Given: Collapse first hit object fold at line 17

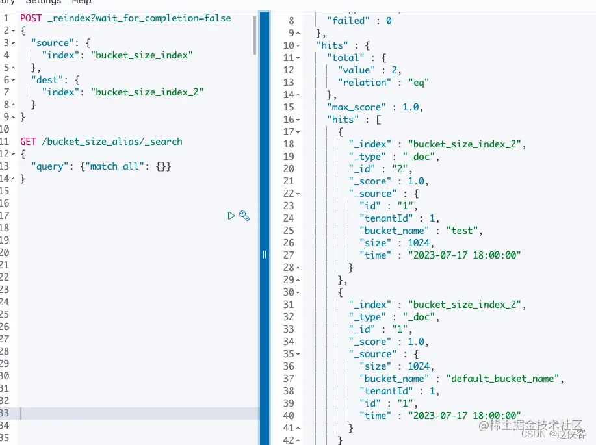Looking at the screenshot, I should pos(298,133).
